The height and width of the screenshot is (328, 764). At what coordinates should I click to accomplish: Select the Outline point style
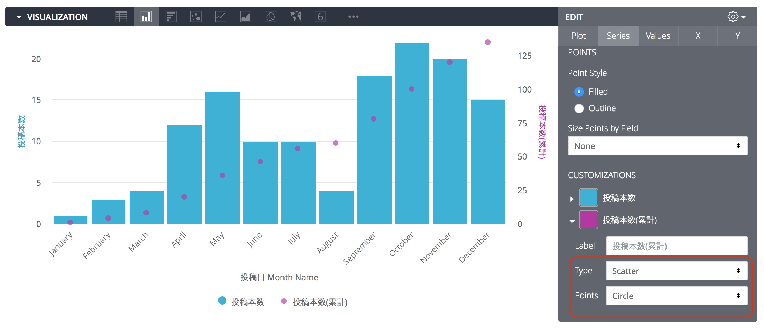579,108
